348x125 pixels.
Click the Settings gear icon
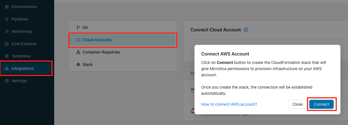7,81
